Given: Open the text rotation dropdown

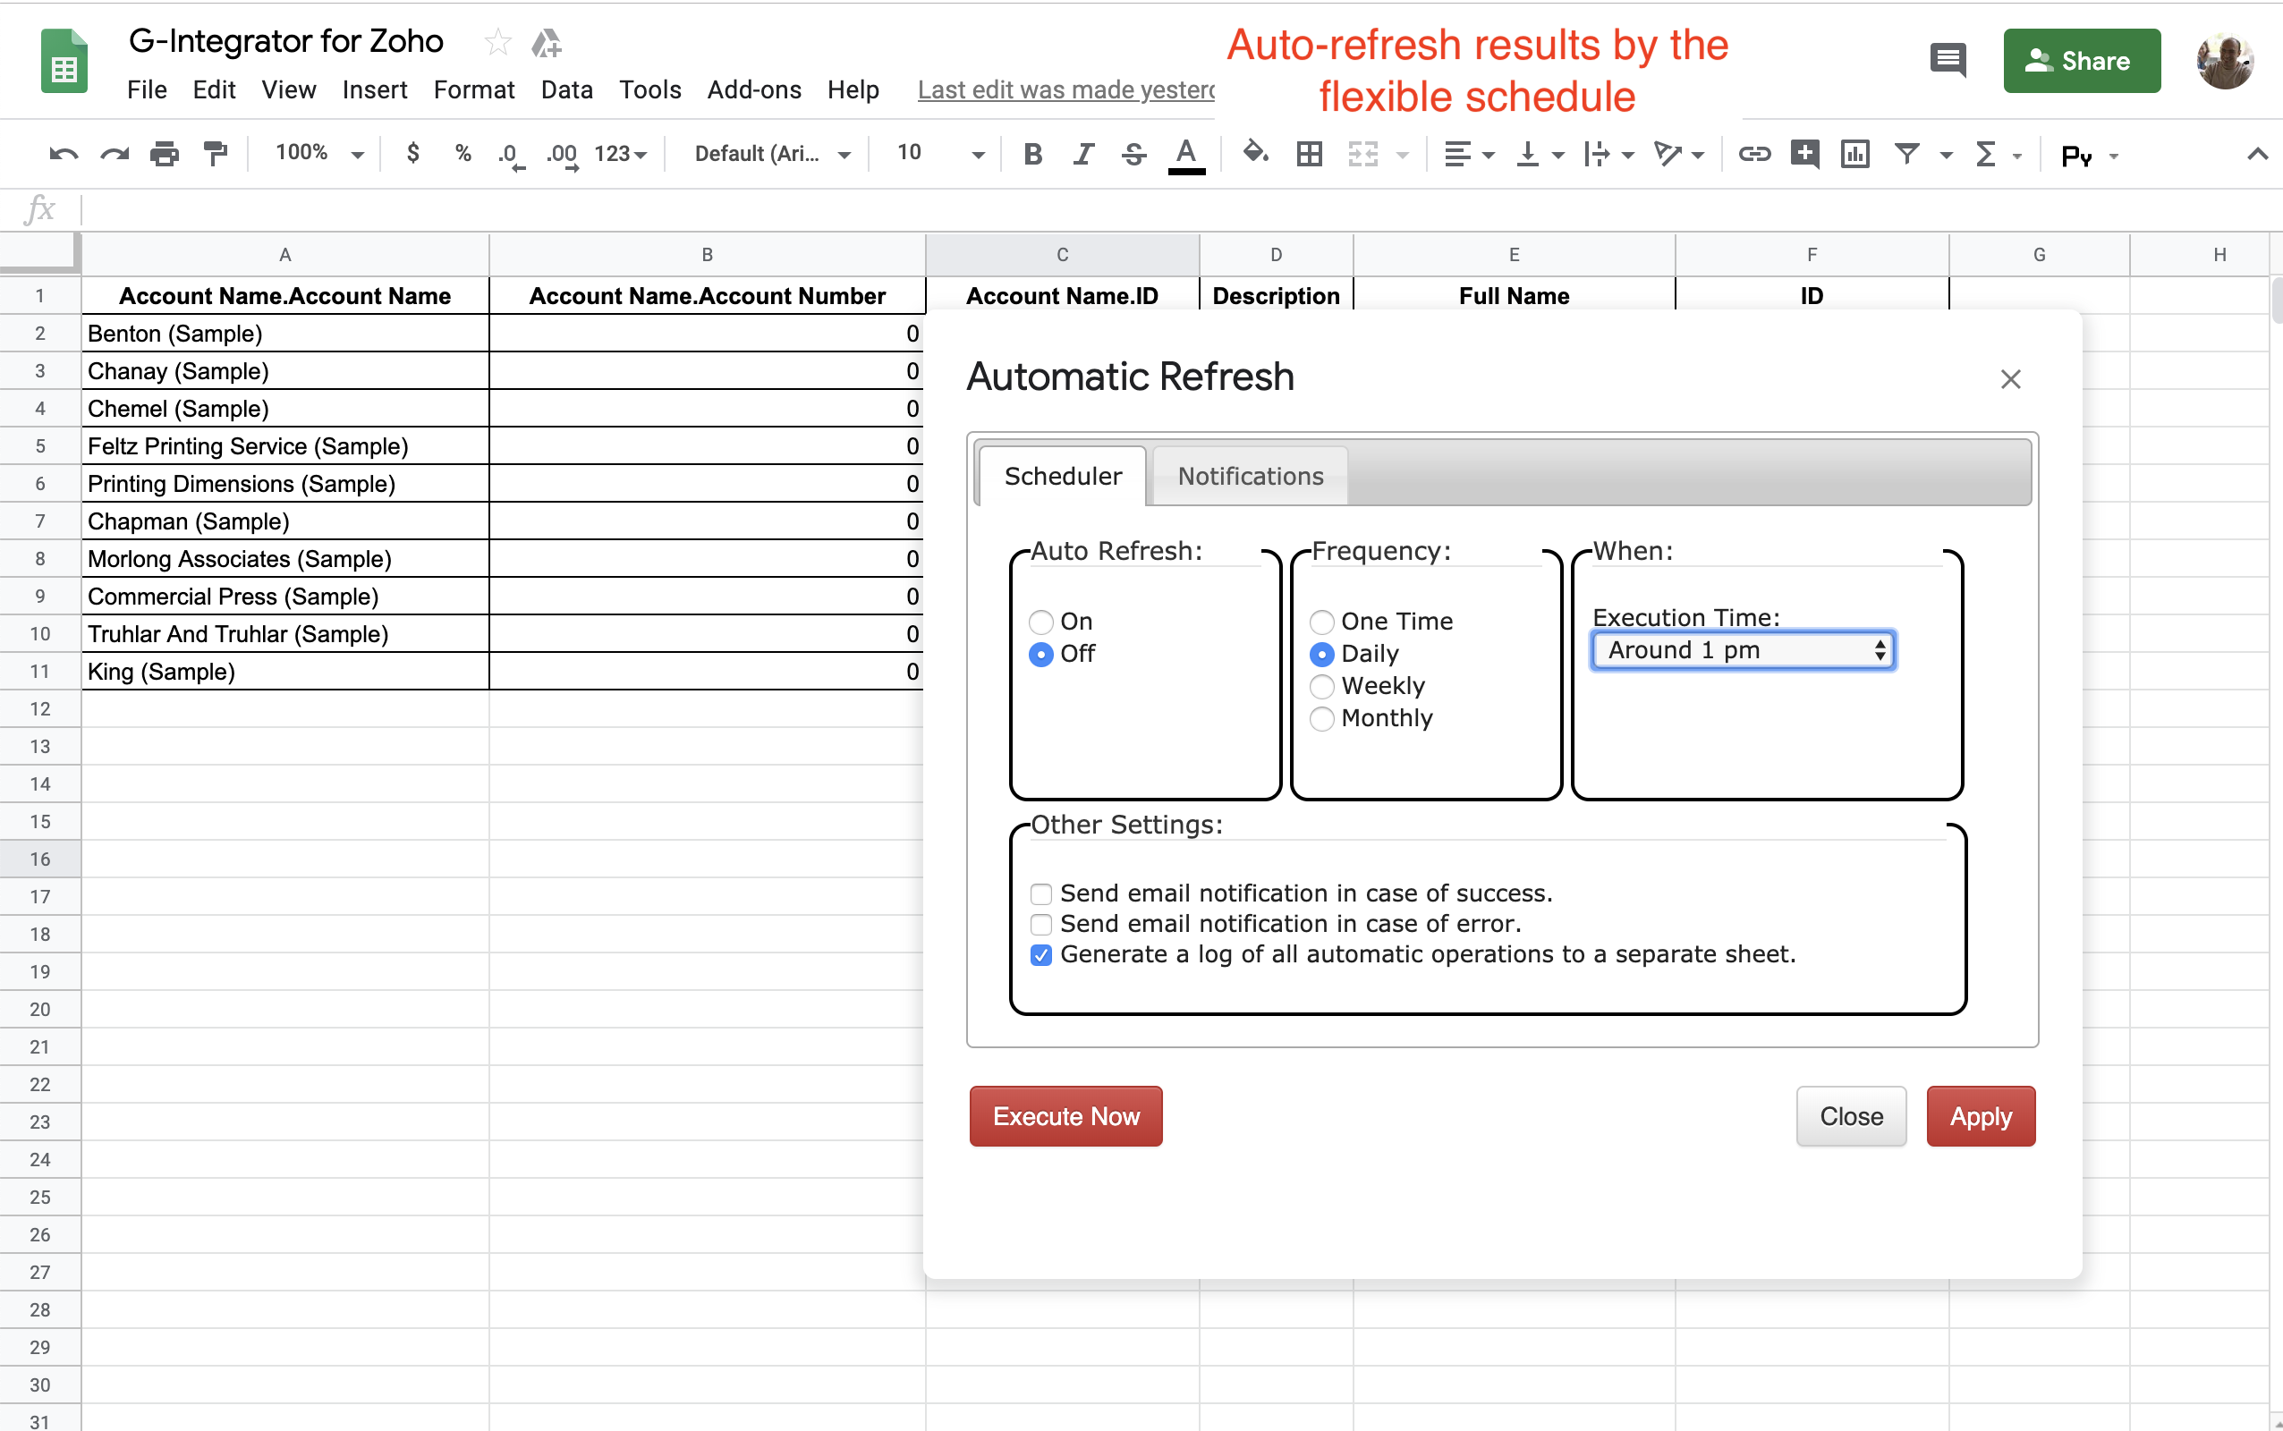Looking at the screenshot, I should (x=1678, y=153).
